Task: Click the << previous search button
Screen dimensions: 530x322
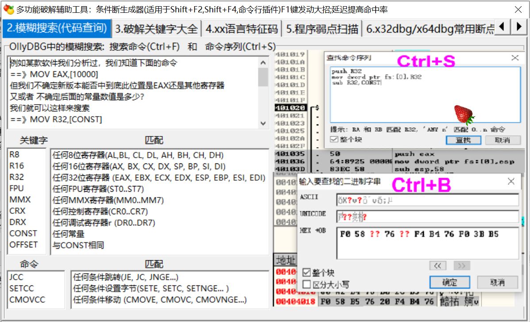Action: pyautogui.click(x=438, y=265)
